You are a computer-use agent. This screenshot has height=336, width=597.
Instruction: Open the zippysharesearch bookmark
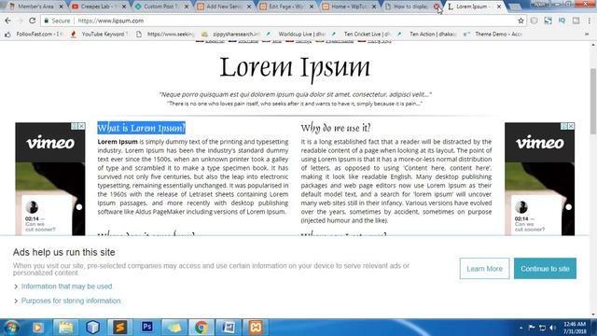click(x=231, y=34)
